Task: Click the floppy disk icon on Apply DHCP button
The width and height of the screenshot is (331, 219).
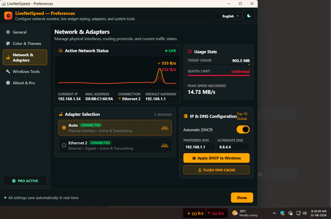Action: (194, 158)
